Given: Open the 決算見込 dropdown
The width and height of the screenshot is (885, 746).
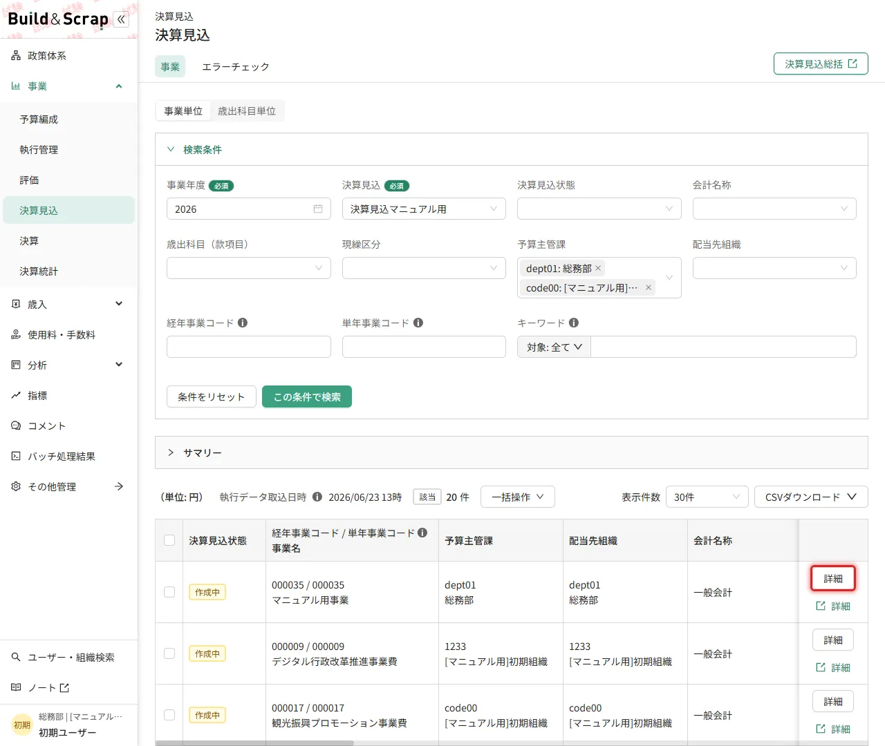Looking at the screenshot, I should [x=424, y=209].
